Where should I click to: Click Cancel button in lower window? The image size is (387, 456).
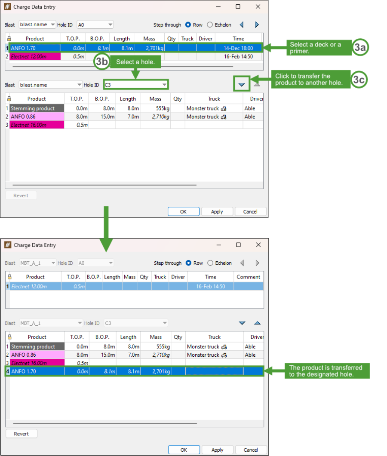251,450
